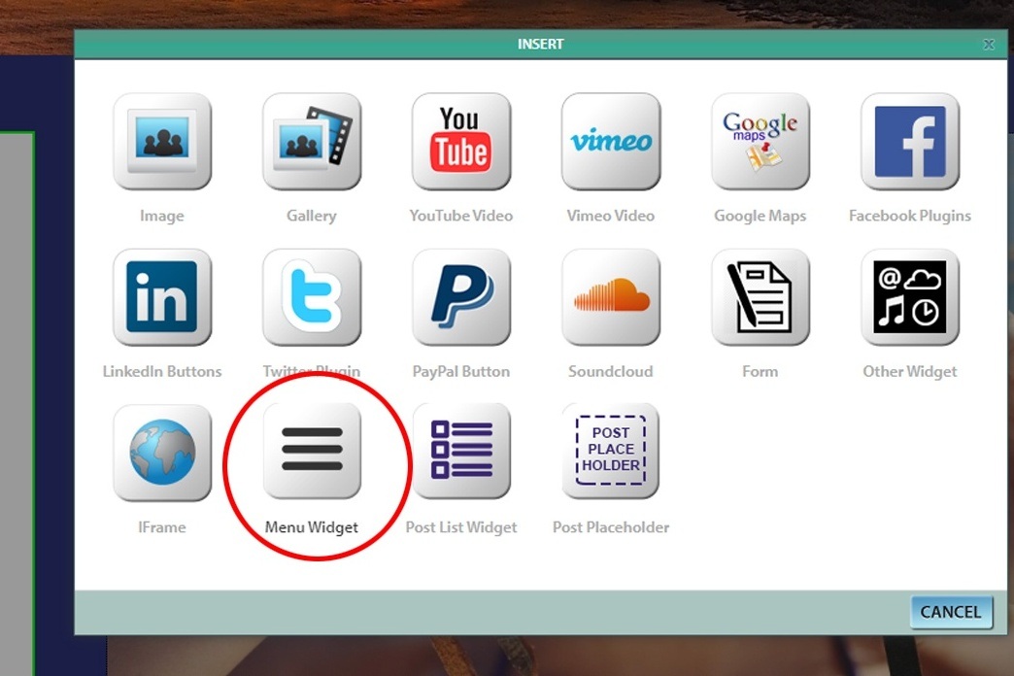Add a Google Maps widget
Viewport: 1014px width, 676px height.
pyautogui.click(x=760, y=141)
